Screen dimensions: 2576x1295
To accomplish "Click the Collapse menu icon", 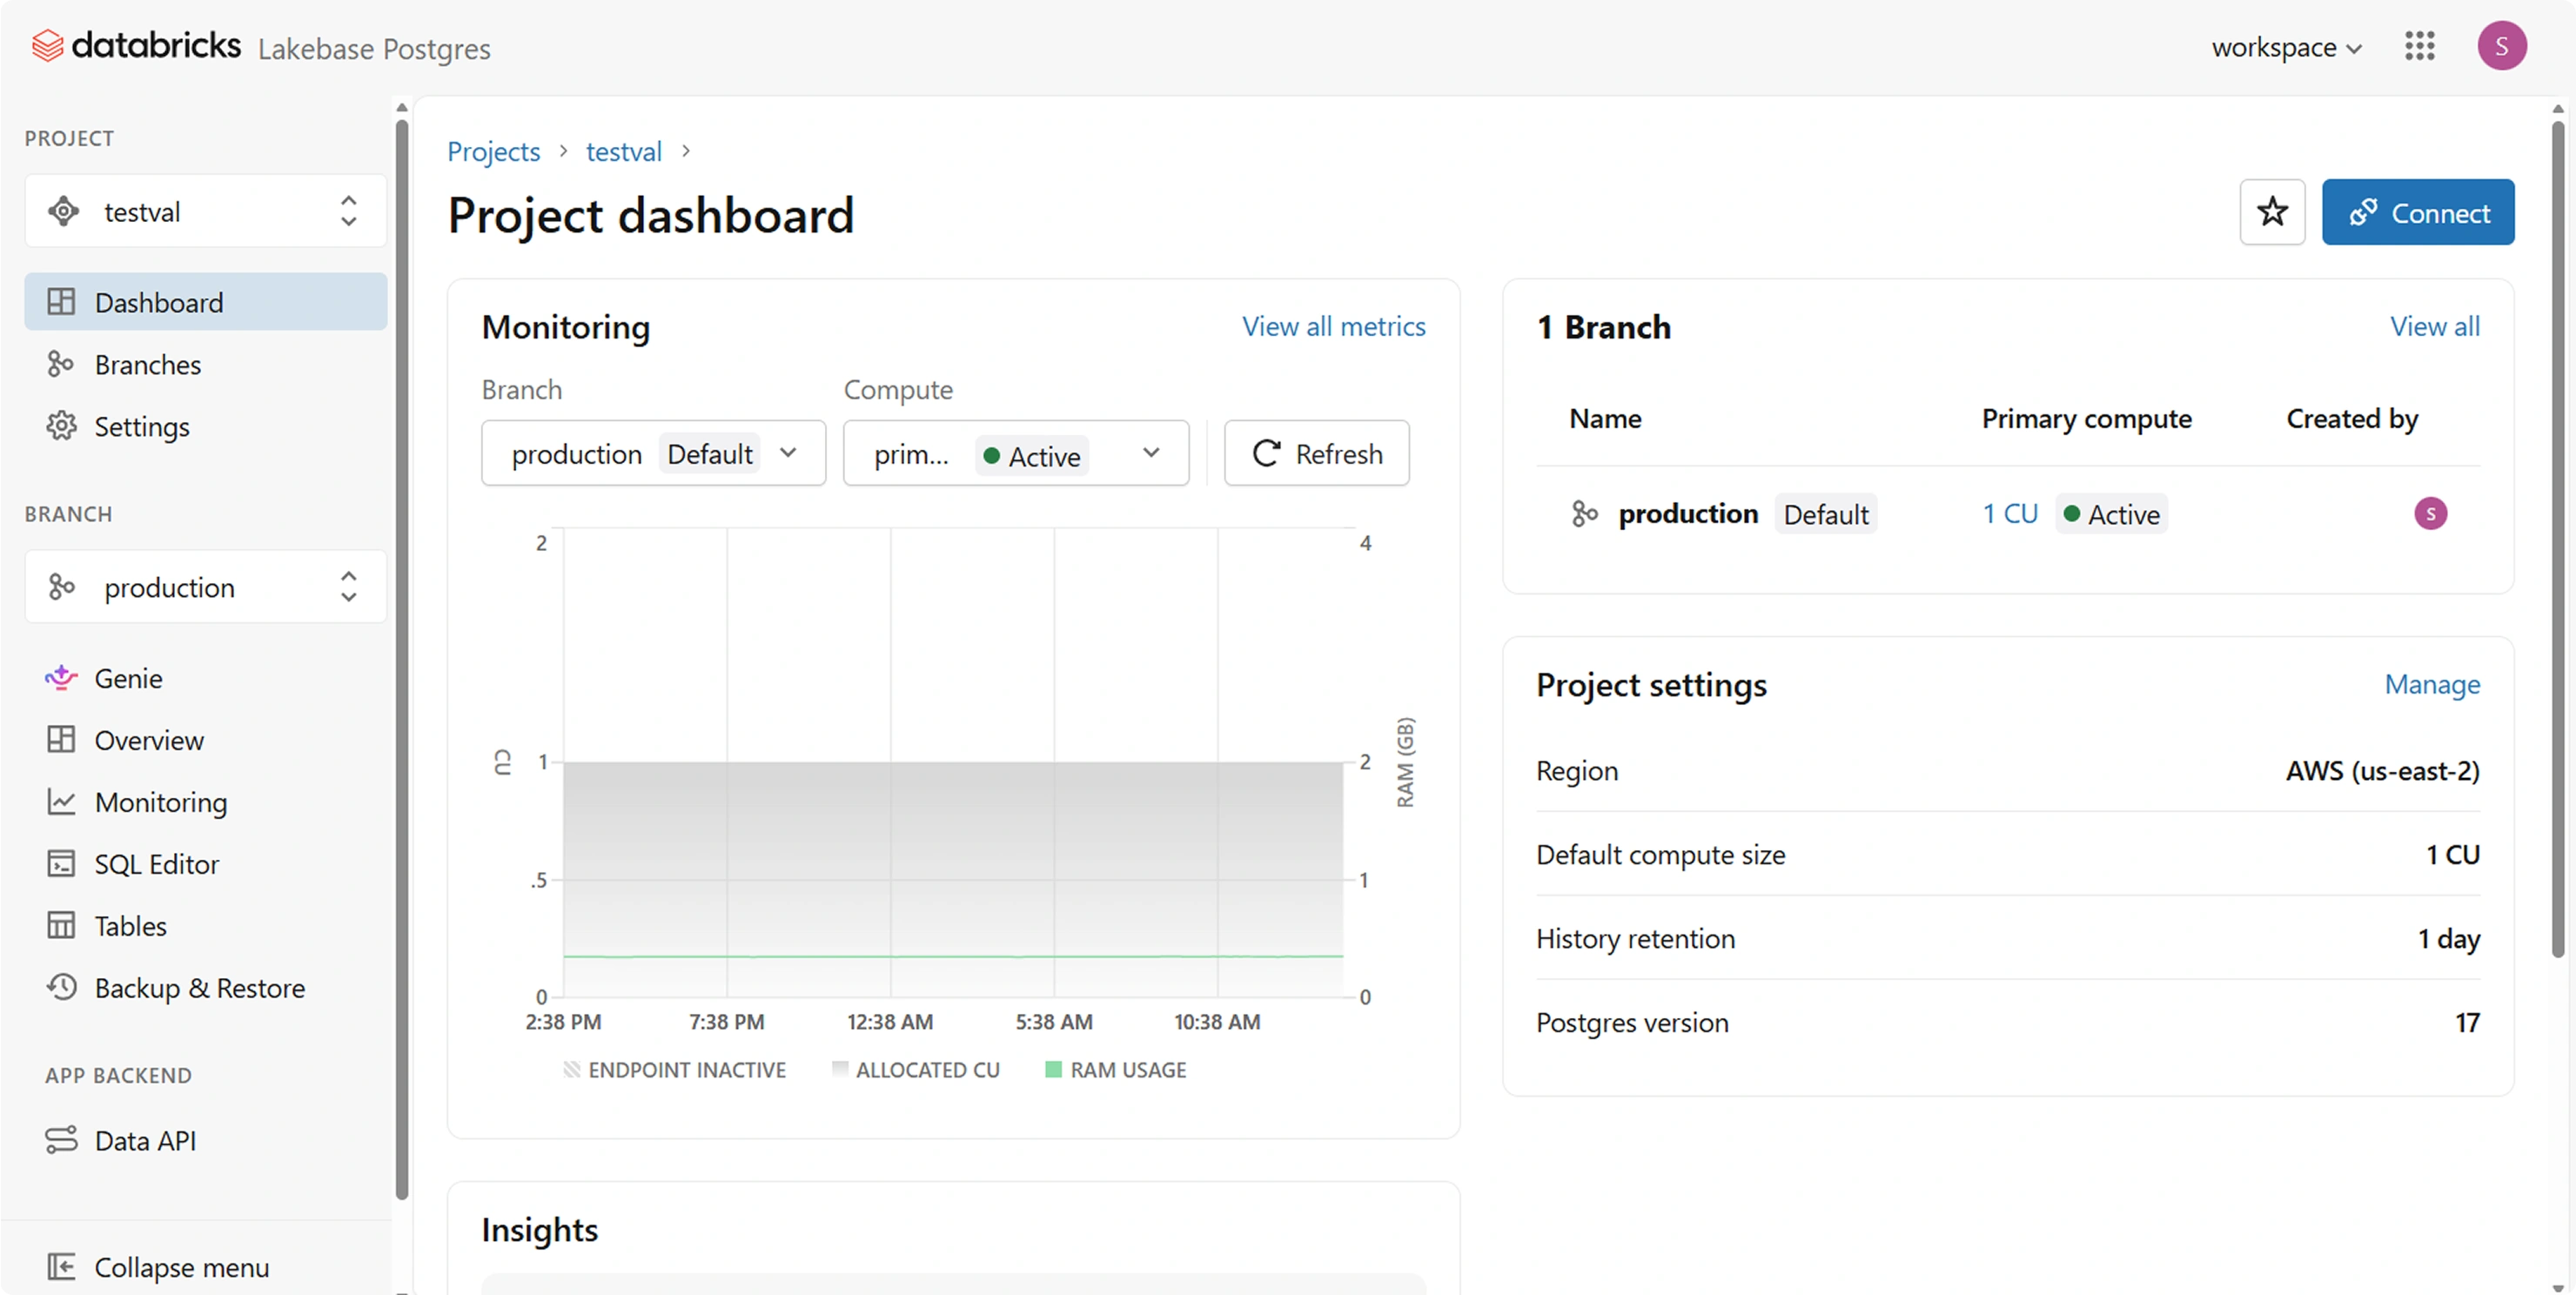I will click(61, 1267).
